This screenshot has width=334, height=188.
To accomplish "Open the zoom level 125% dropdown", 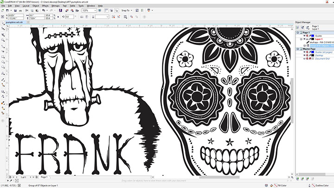I will pyautogui.click(x=95, y=10).
